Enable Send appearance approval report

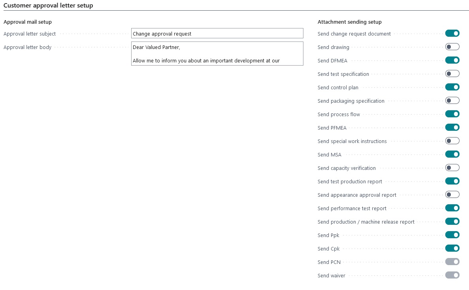coord(452,195)
